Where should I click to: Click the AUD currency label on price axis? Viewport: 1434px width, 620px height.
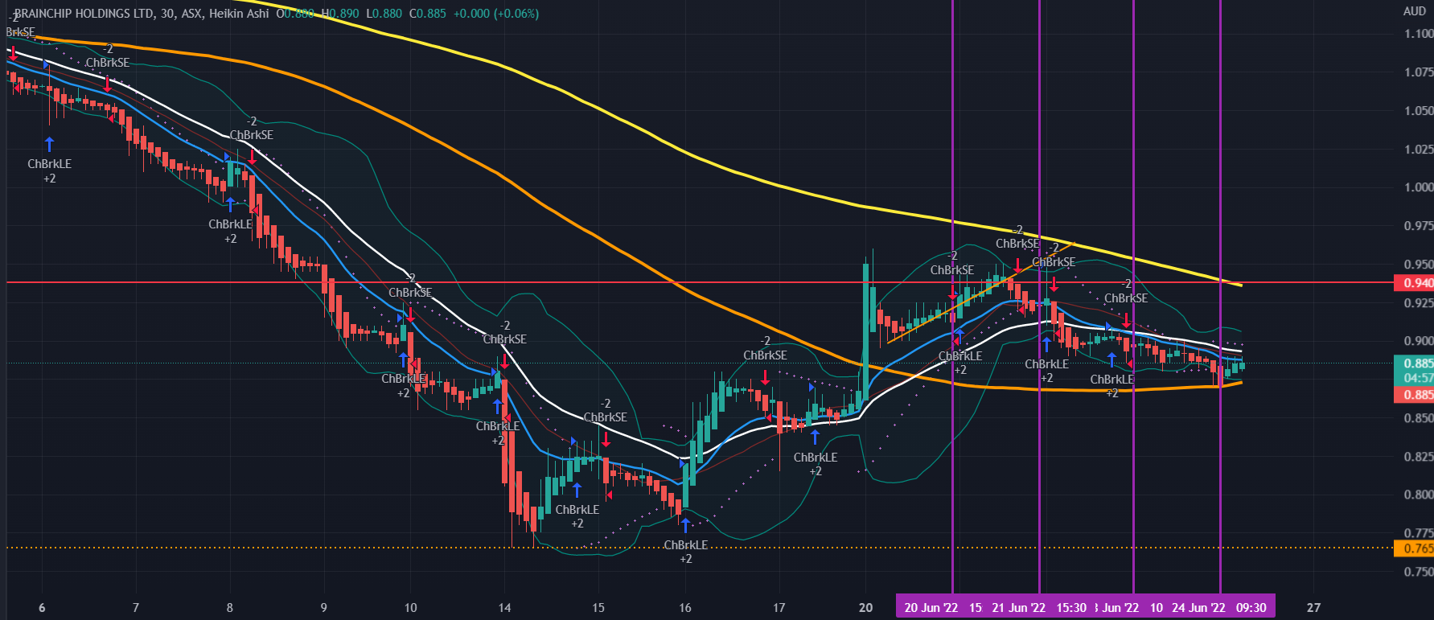click(1414, 11)
